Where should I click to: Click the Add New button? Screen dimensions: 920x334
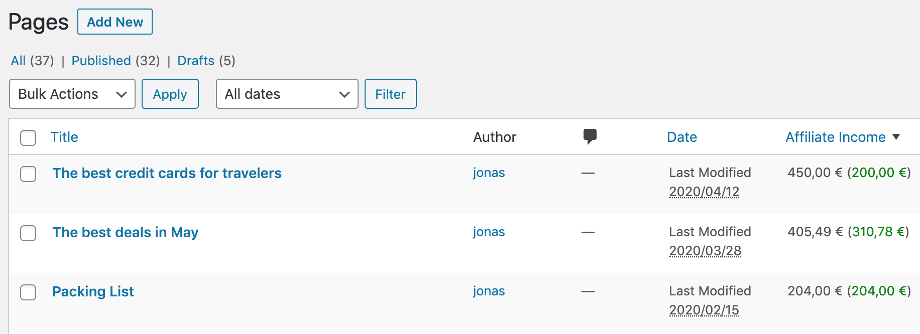115,22
